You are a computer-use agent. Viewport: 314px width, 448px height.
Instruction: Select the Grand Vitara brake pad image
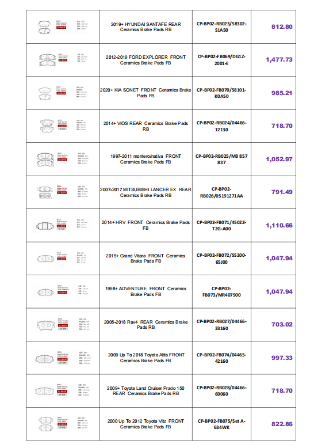[63, 259]
